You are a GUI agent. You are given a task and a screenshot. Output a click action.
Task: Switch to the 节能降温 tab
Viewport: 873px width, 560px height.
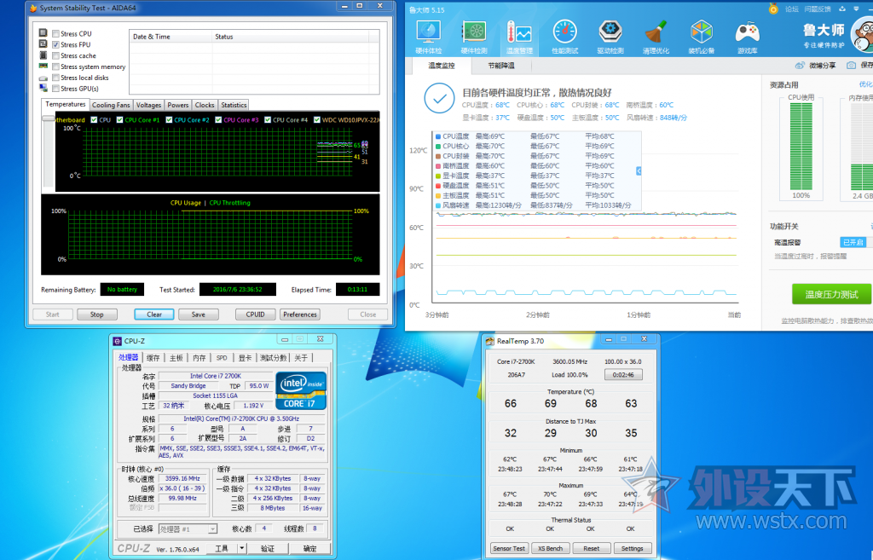tap(501, 66)
